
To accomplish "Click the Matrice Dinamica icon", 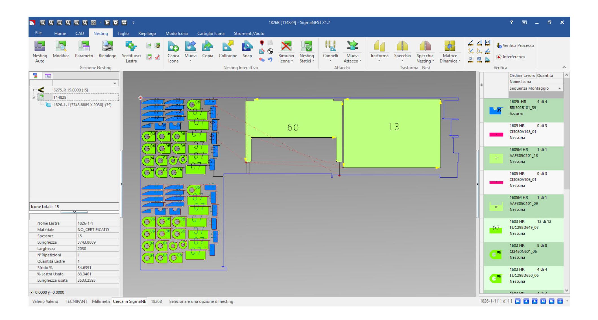I will pos(450,46).
